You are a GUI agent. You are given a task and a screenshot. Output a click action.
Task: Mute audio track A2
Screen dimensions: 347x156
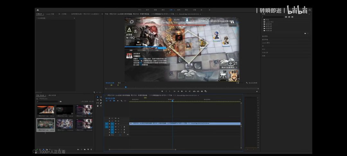[x=118, y=129]
